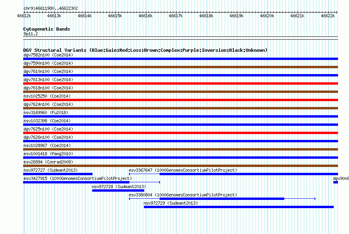Click esv1001418 (Pang2010) label
Viewport: 349px width, 234px height.
point(48,154)
